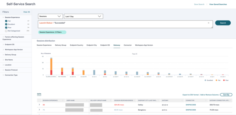Click inside the Launch-Status query field
This screenshot has height=115, width=236.
coord(125,25)
